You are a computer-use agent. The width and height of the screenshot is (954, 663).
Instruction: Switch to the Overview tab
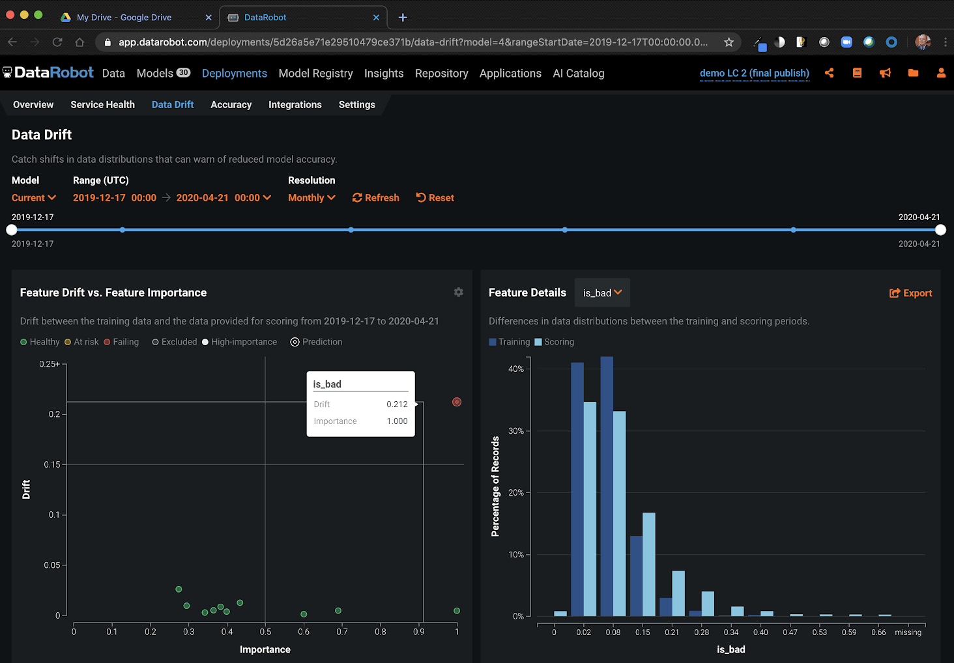point(33,105)
